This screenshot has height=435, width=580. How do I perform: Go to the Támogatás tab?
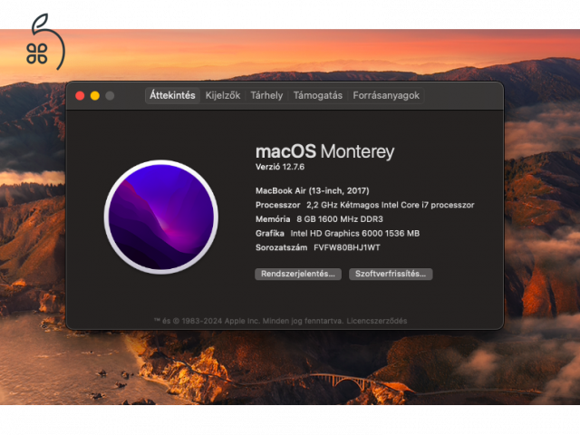point(318,95)
